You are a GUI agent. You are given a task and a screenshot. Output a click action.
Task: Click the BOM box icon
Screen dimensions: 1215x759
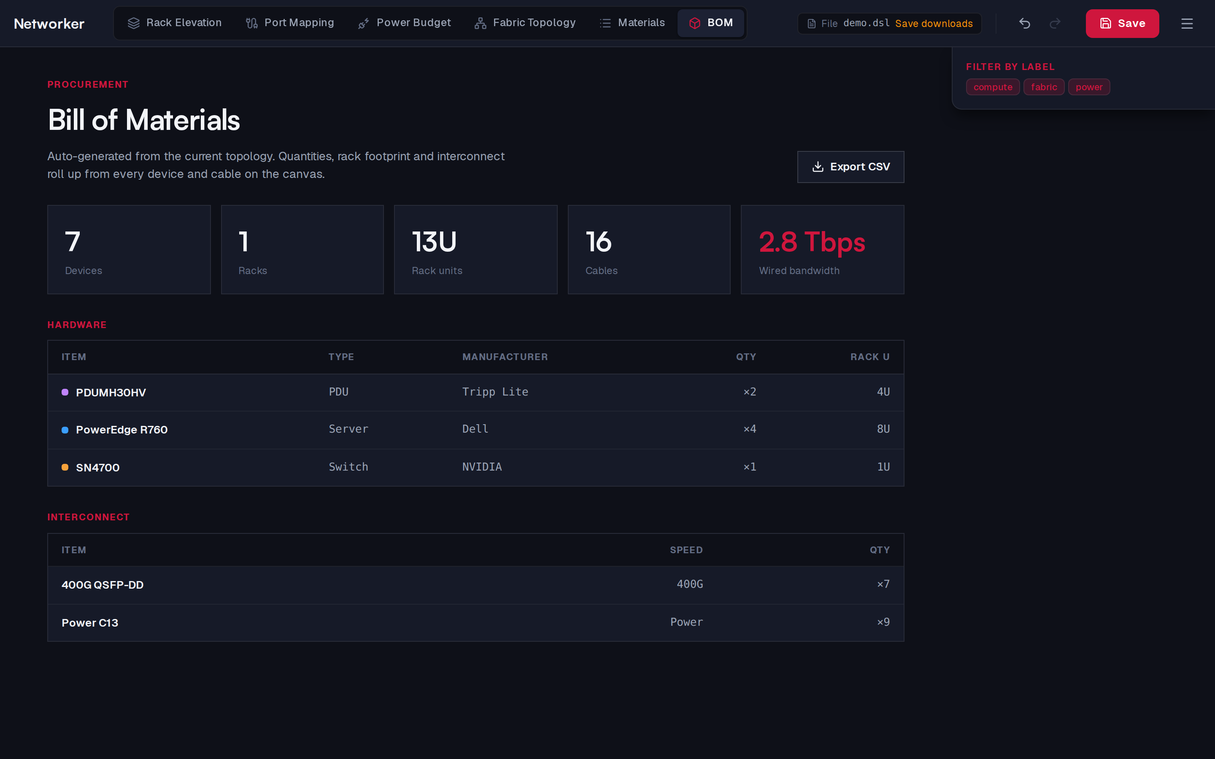pos(695,23)
